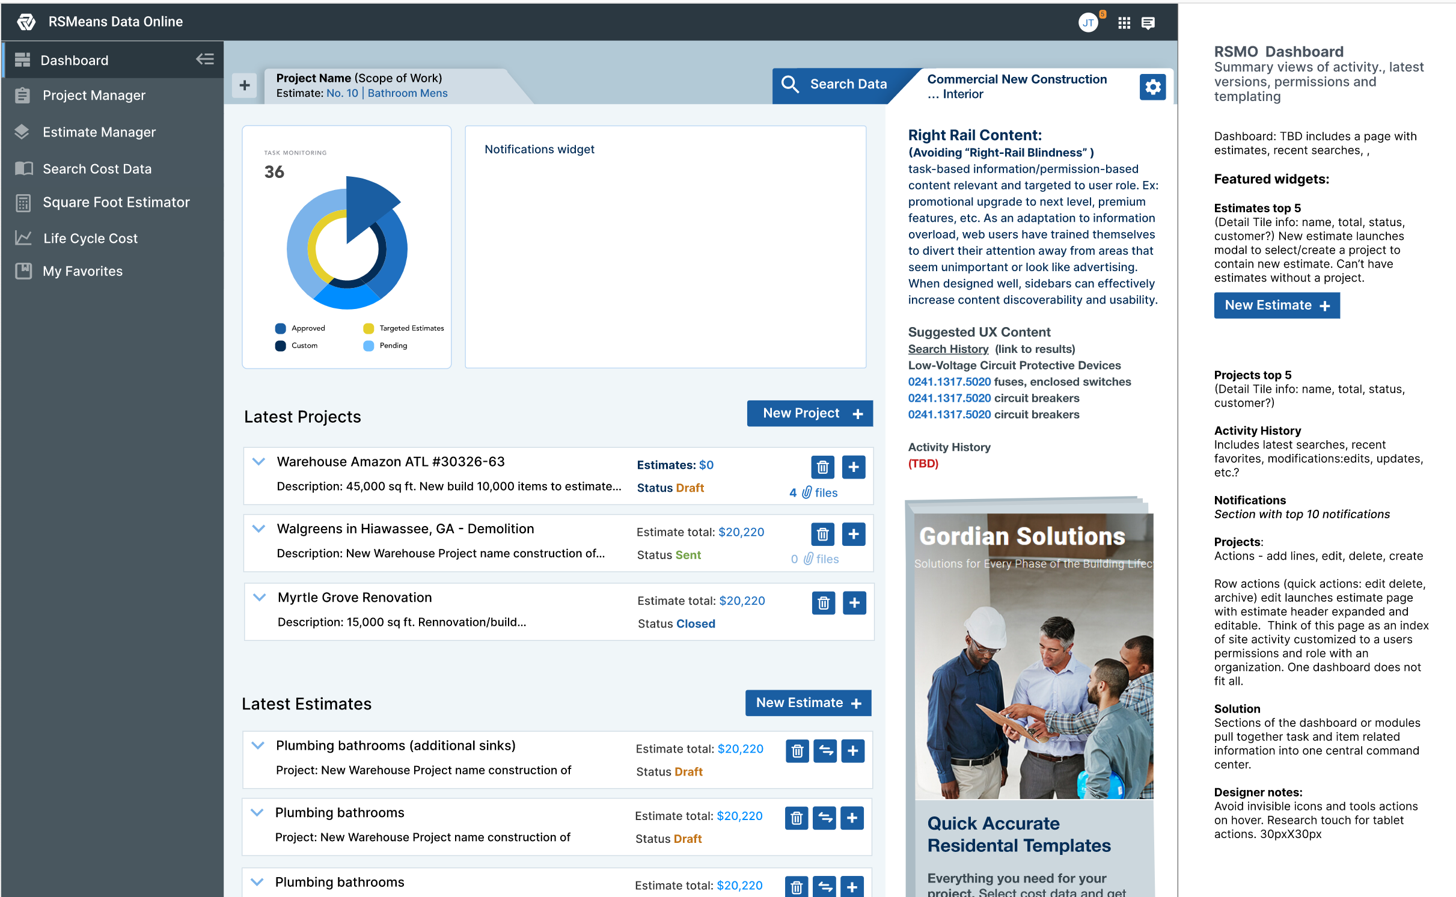Open the messages chat icon
1456x897 pixels.
(1148, 23)
